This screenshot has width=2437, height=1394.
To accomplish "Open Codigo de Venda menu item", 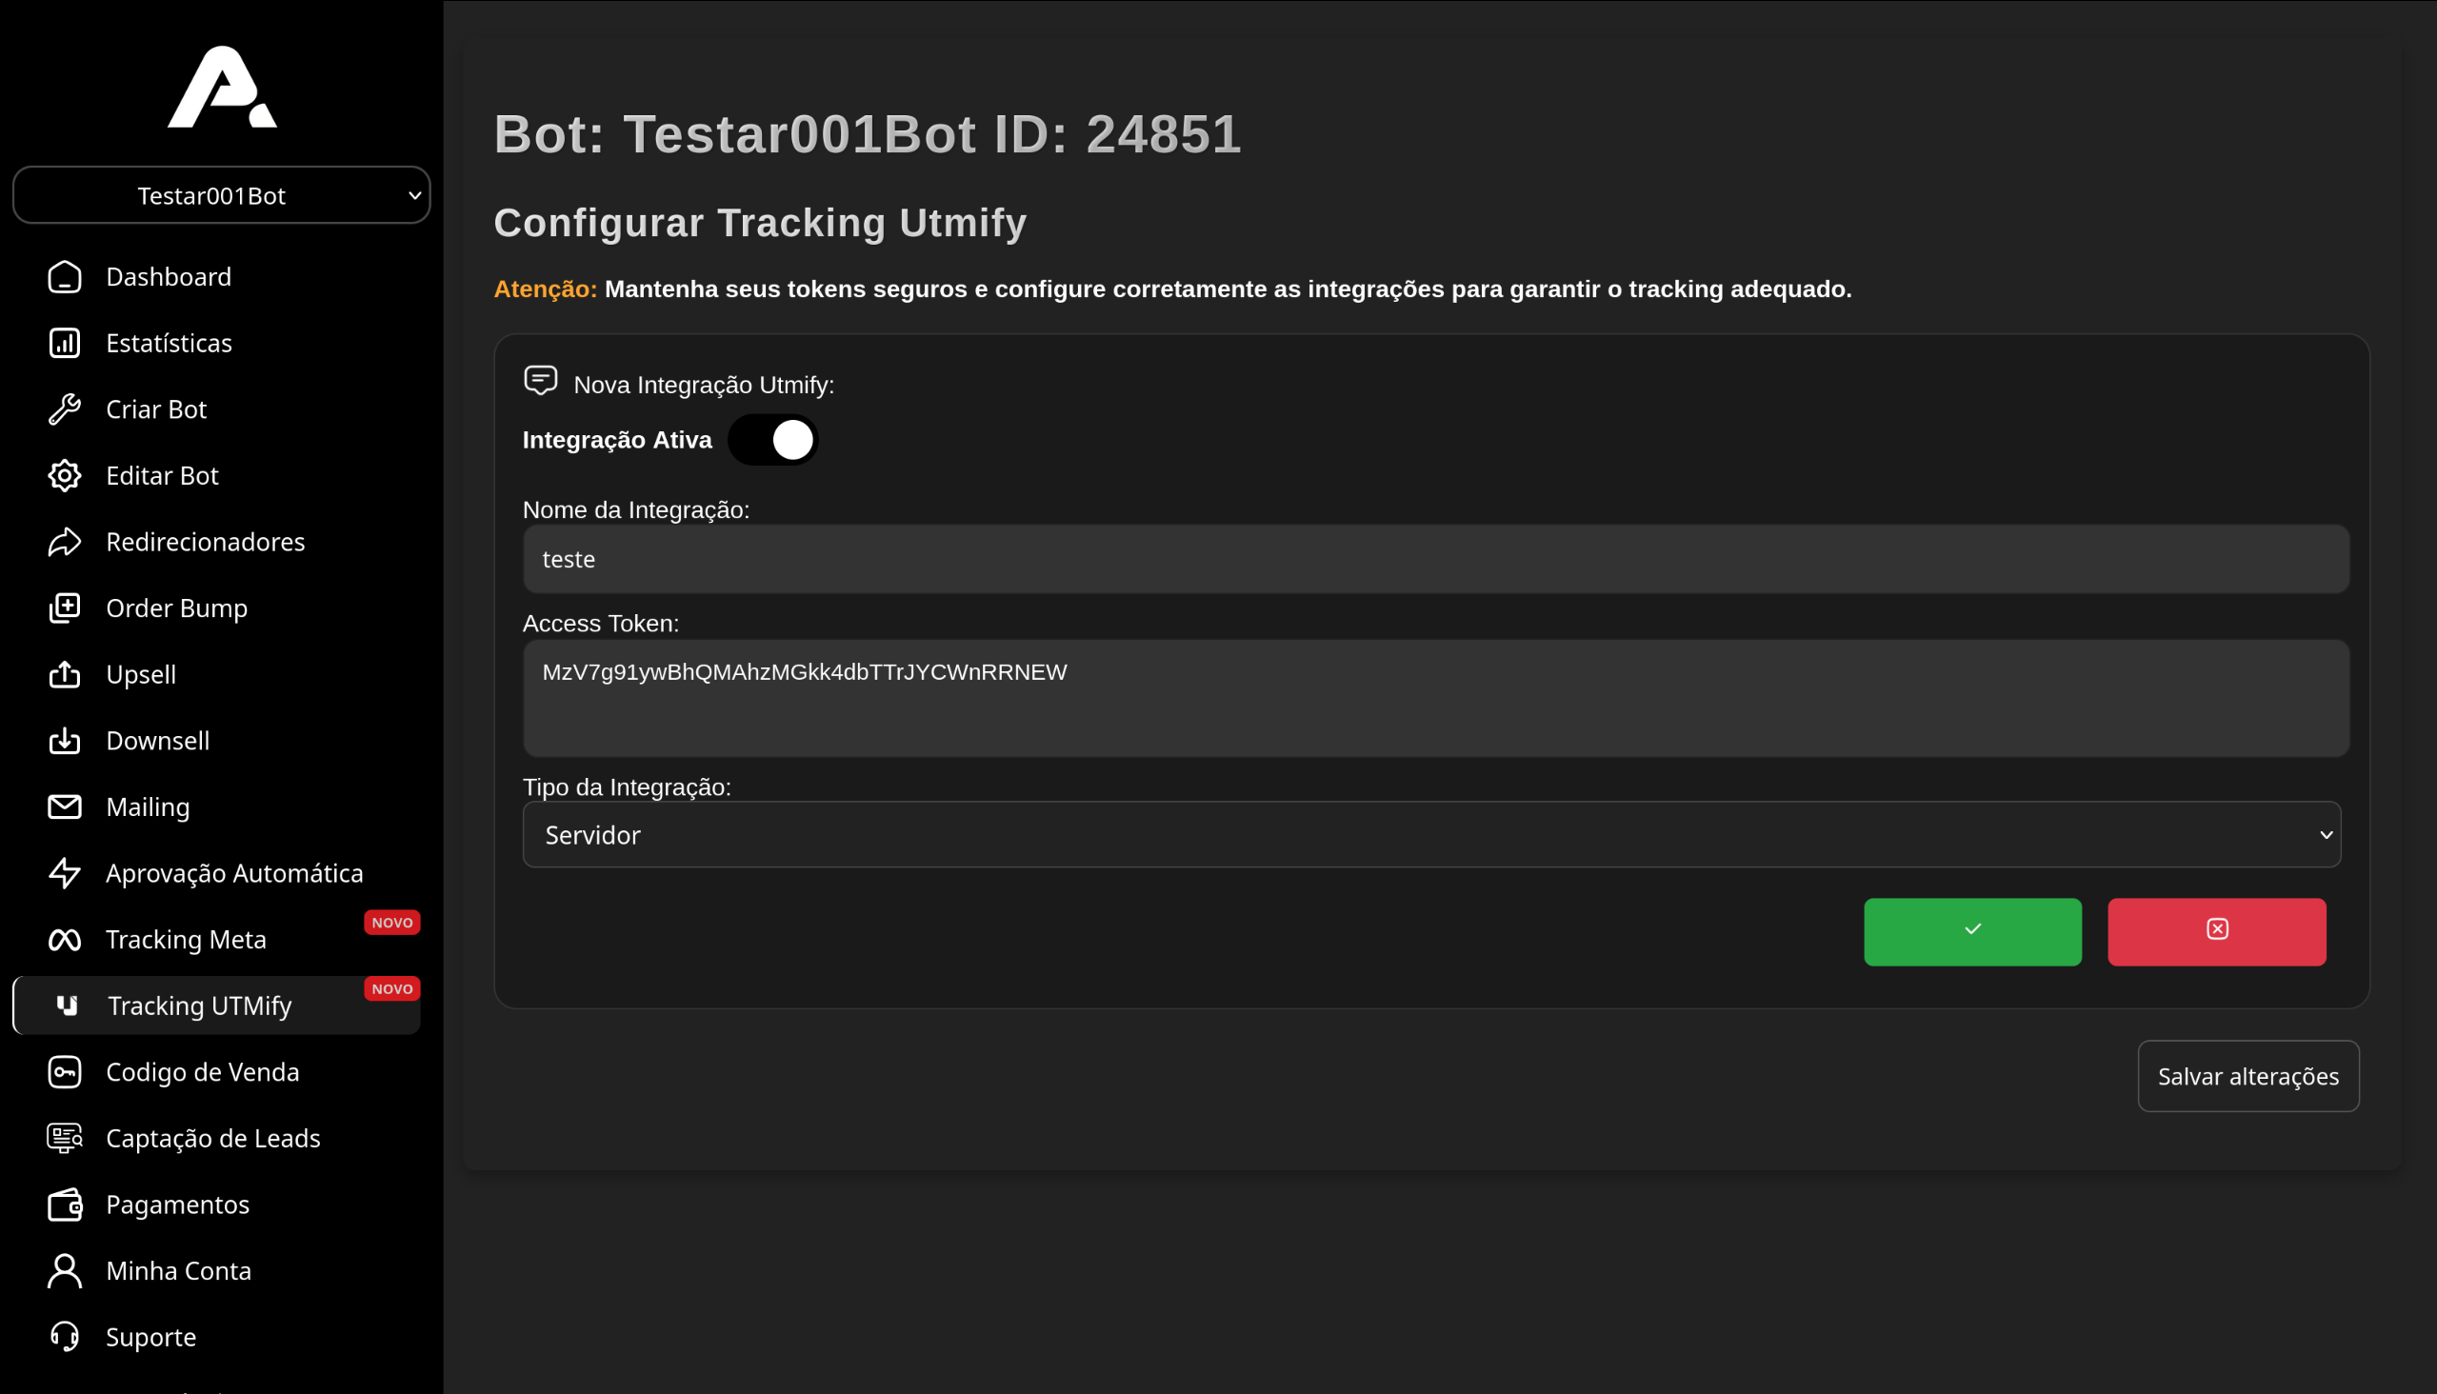I will 216,1072.
